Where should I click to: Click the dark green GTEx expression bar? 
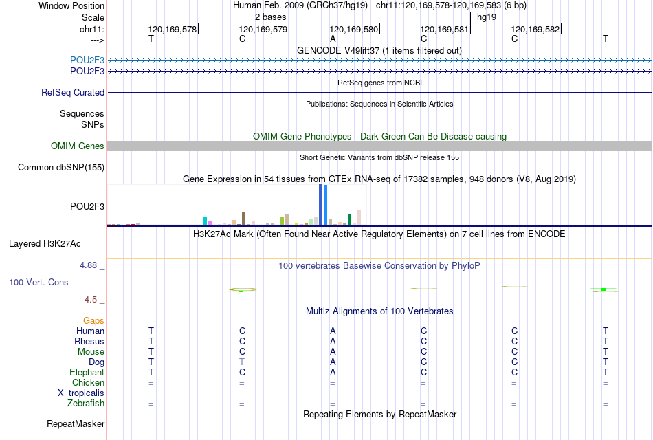pyautogui.click(x=349, y=219)
